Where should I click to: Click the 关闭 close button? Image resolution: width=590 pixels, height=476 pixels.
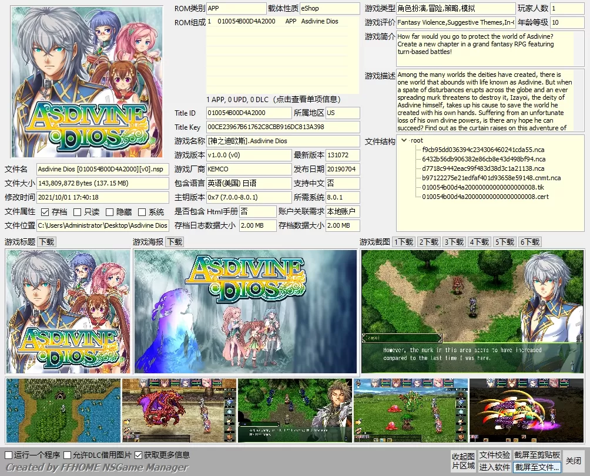(x=574, y=461)
